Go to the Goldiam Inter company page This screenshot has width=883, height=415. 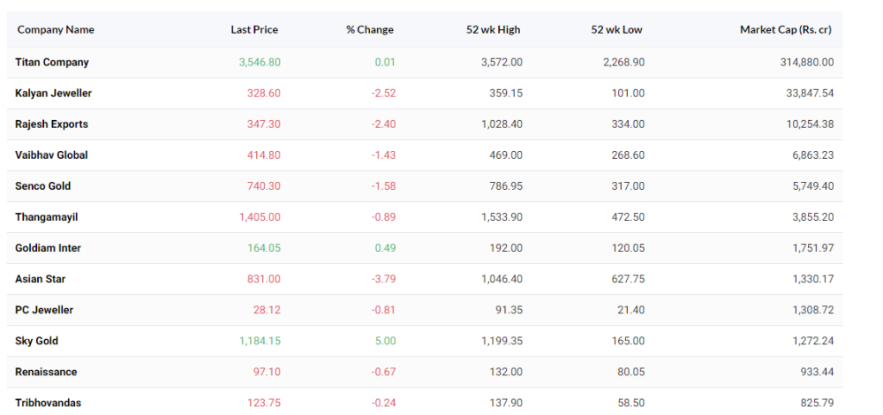click(48, 248)
